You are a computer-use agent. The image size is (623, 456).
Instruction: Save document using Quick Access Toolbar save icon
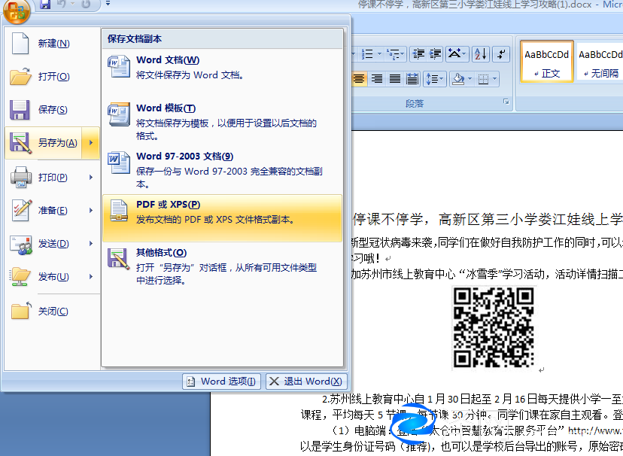tap(46, 6)
